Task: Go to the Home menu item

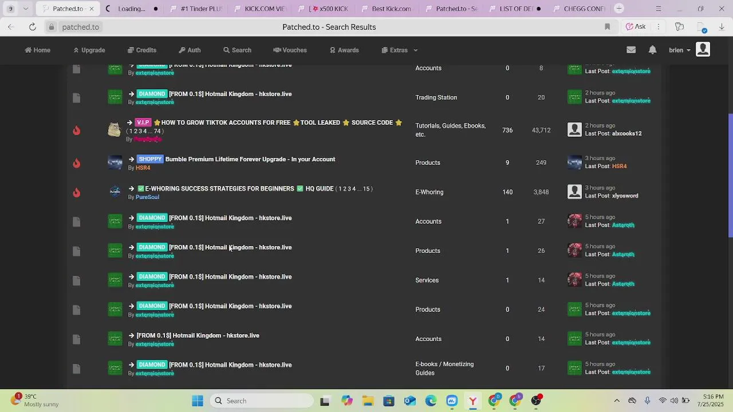Action: (37, 50)
